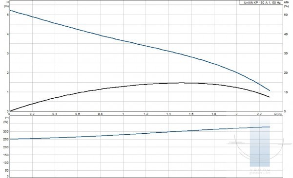293x178 pixels.
Task: Click the grey watermark text at bottom right
Action: (260, 172)
